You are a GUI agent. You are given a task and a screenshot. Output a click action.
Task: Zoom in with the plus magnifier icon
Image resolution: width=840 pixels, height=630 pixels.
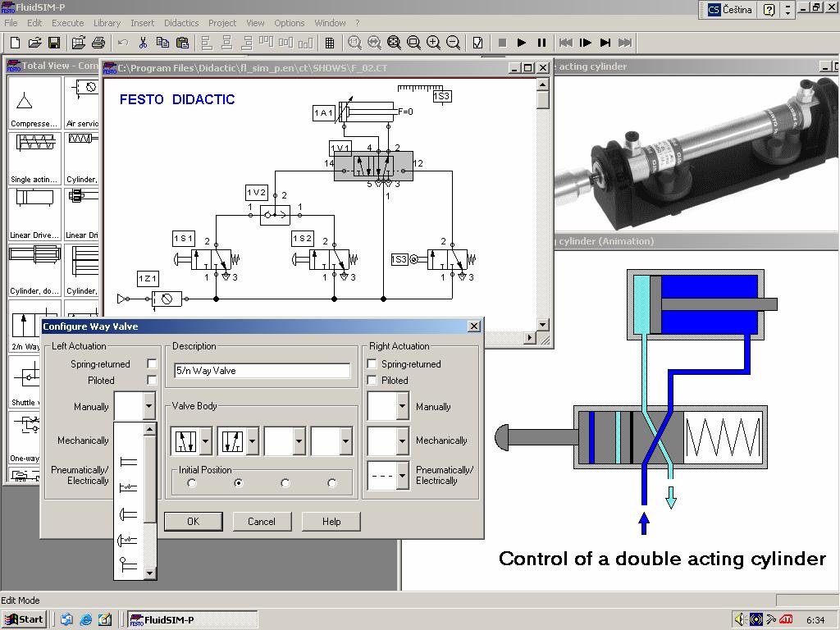click(433, 43)
